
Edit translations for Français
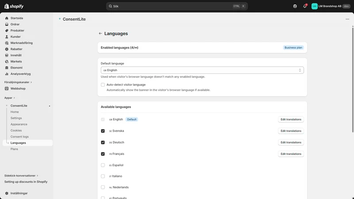(x=291, y=154)
